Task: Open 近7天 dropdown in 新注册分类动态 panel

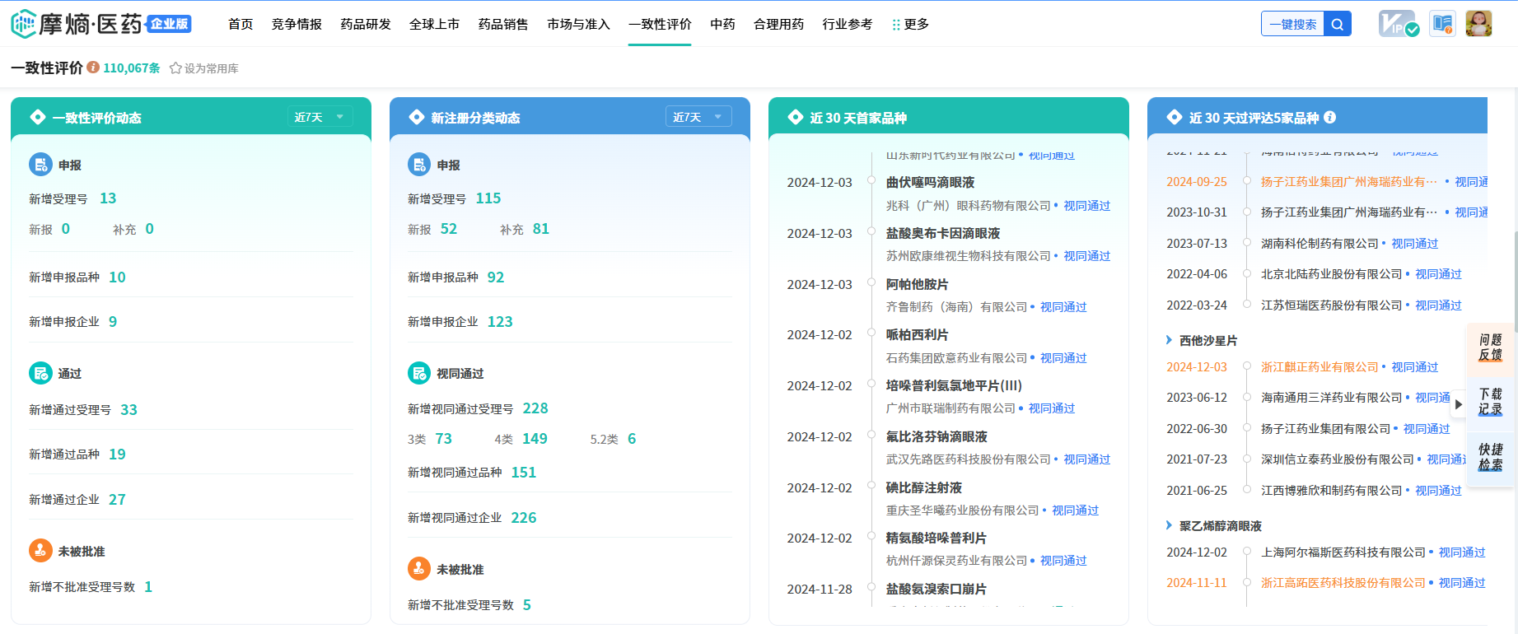Action: (x=698, y=118)
